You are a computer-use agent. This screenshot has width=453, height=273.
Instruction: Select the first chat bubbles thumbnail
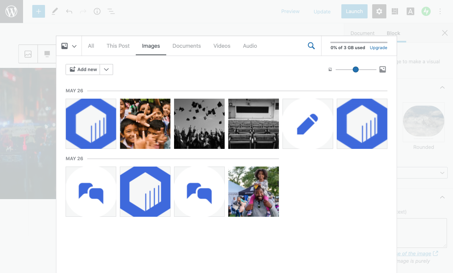point(91,192)
